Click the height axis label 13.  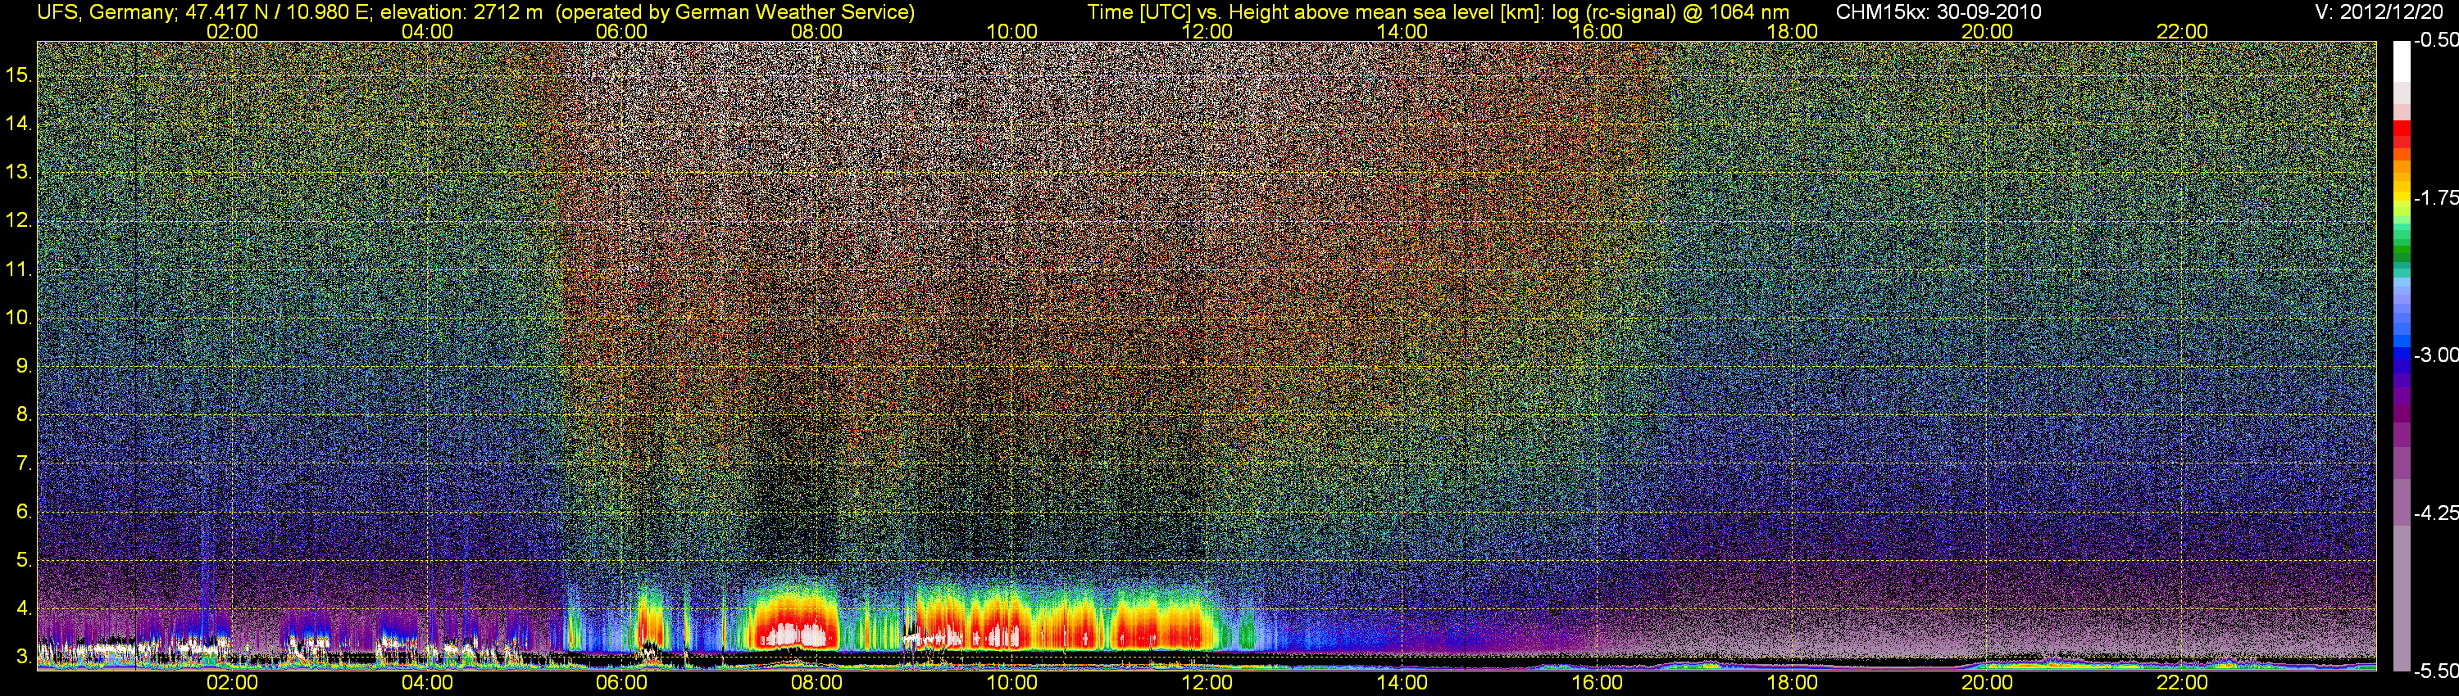(19, 173)
